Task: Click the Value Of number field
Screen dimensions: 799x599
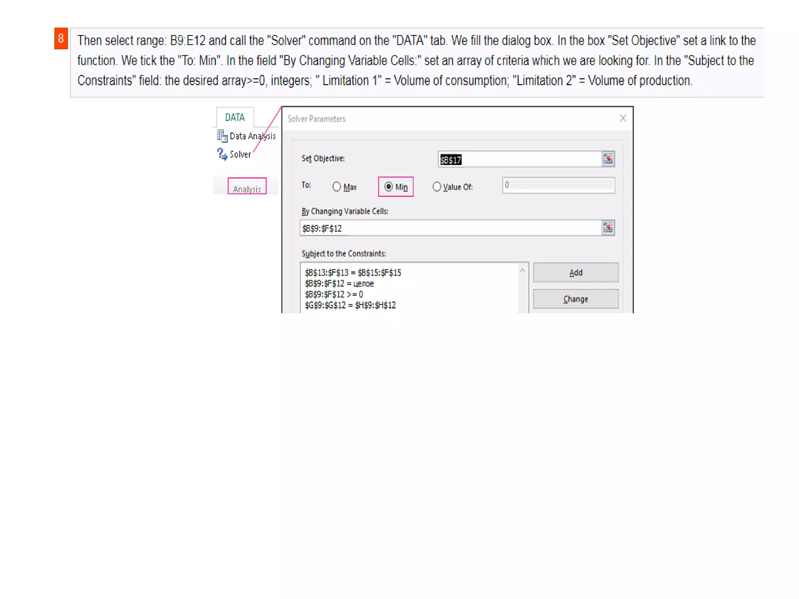Action: 558,185
